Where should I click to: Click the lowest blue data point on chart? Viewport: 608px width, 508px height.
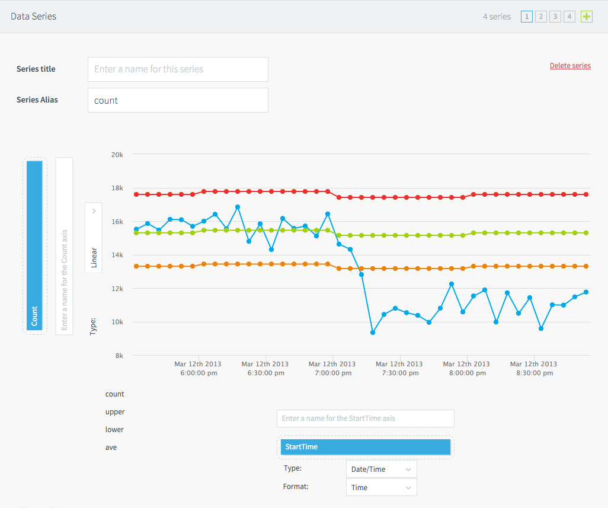373,333
